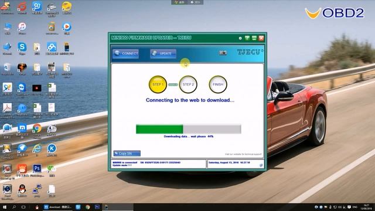Viewport: 375px width, 211px height.
Task: Click the green help question-mark title button
Action: point(247,38)
